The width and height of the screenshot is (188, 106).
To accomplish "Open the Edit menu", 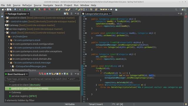I will coord(9,5).
